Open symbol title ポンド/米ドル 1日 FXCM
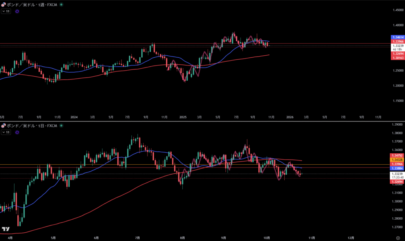405x241 pixels. point(32,126)
